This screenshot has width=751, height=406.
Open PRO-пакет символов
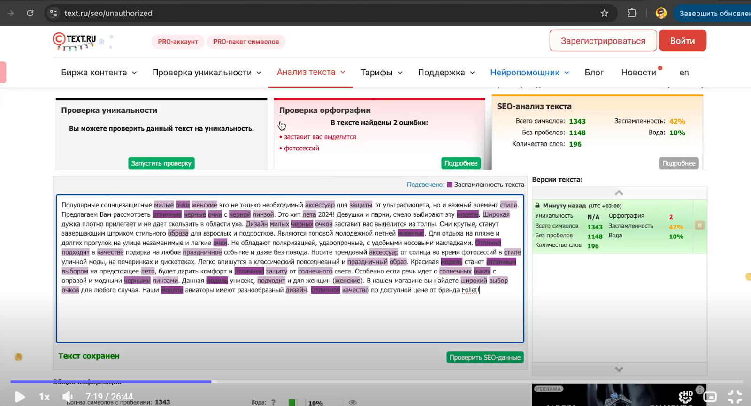(246, 42)
